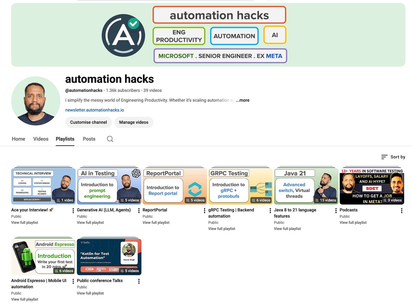Open options menu for Public conference Talks playlist
This screenshot has height=306, width=412.
139,281
